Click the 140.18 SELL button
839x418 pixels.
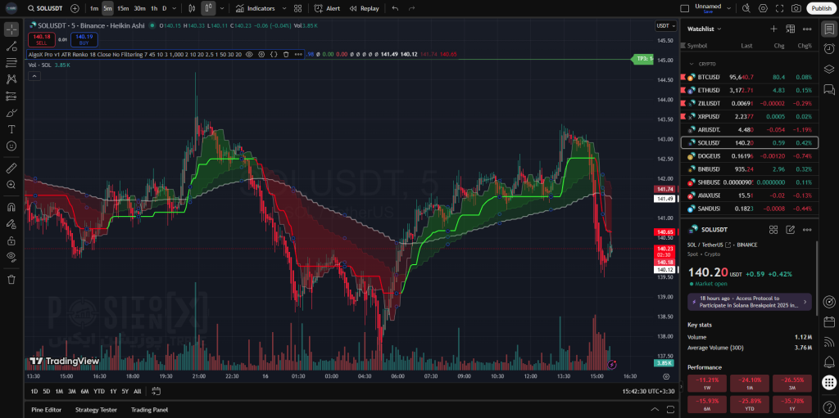pos(41,39)
